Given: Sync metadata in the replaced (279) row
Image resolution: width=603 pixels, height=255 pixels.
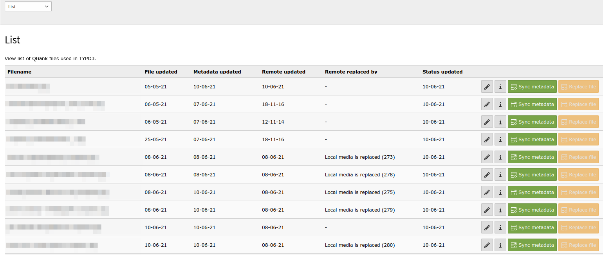Looking at the screenshot, I should [x=532, y=210].
